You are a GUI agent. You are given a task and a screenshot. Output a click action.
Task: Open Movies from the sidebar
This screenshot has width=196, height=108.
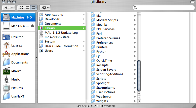coord(18,71)
